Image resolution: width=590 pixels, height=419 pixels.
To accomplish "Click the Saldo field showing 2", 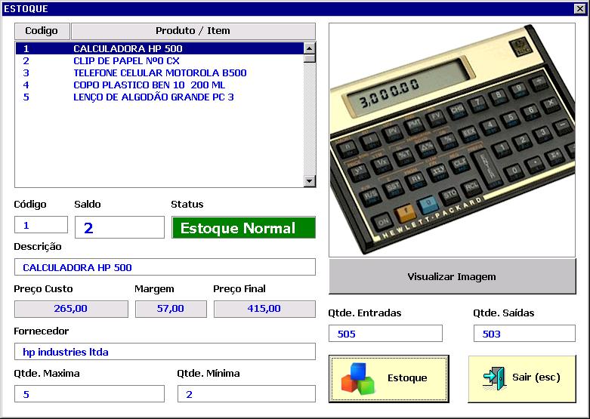I will point(119,227).
